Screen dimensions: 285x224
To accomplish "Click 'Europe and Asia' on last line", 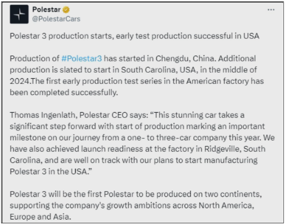I will (40, 216).
